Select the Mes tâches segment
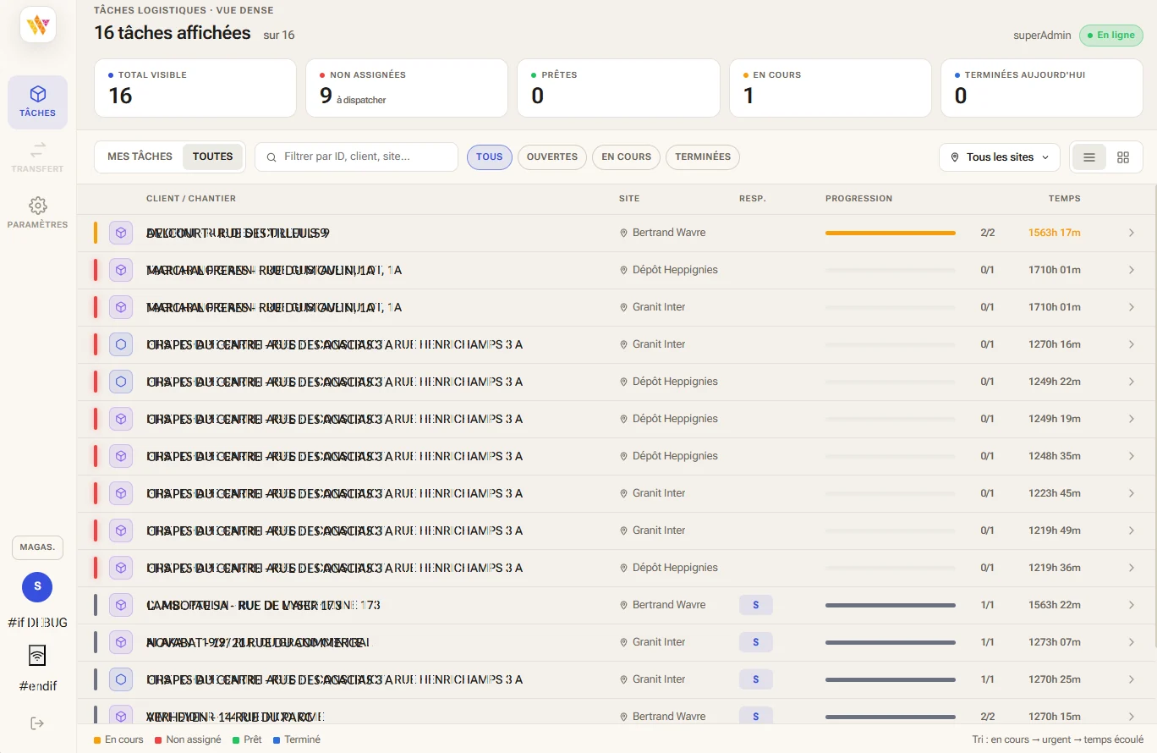The image size is (1157, 753). coord(140,157)
